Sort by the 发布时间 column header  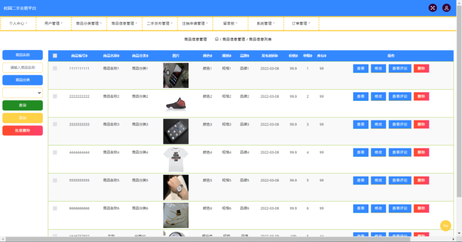tap(269, 56)
